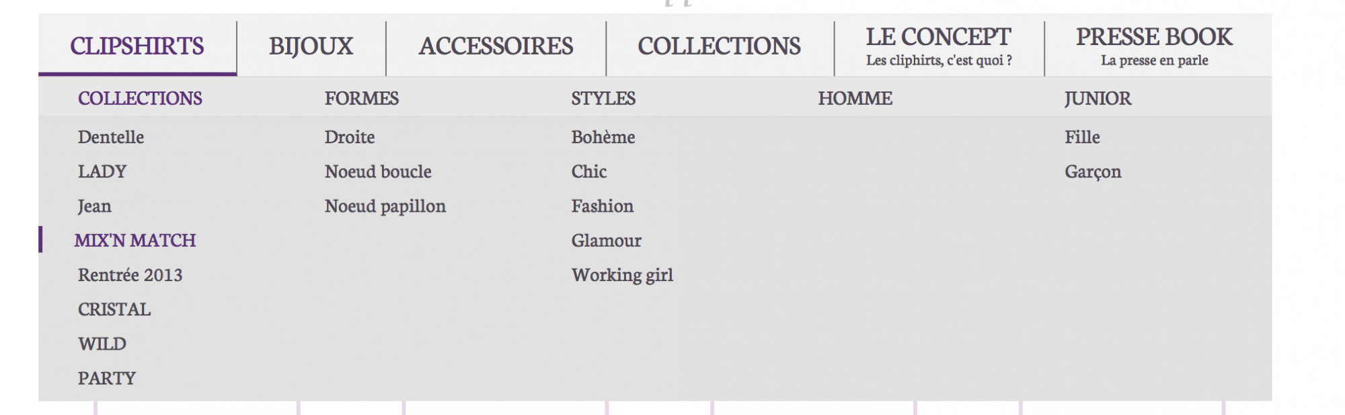Select Noeud boucle under FORMES
The height and width of the screenshot is (415, 1345).
(x=378, y=172)
